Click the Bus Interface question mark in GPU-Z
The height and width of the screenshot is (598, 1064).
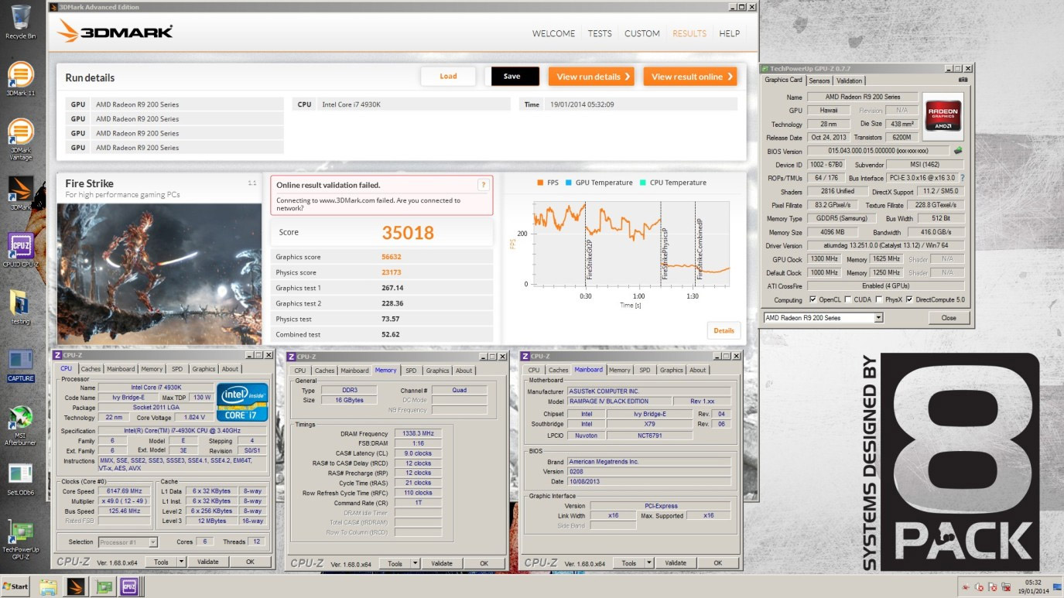[x=963, y=178]
